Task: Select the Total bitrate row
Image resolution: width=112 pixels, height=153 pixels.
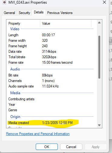Action: (51, 57)
